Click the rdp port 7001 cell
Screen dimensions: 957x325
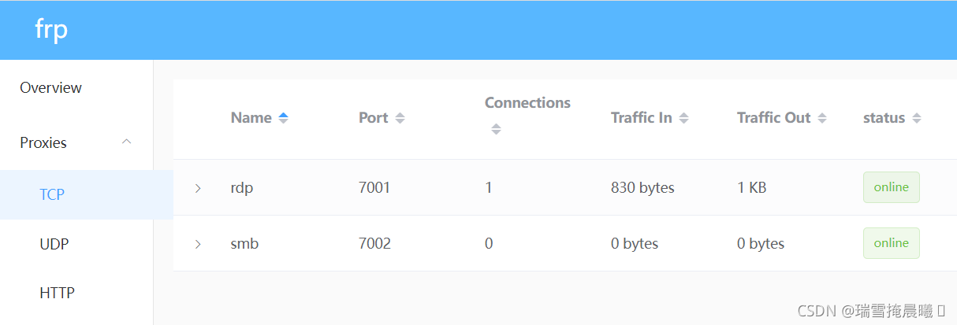tap(374, 188)
